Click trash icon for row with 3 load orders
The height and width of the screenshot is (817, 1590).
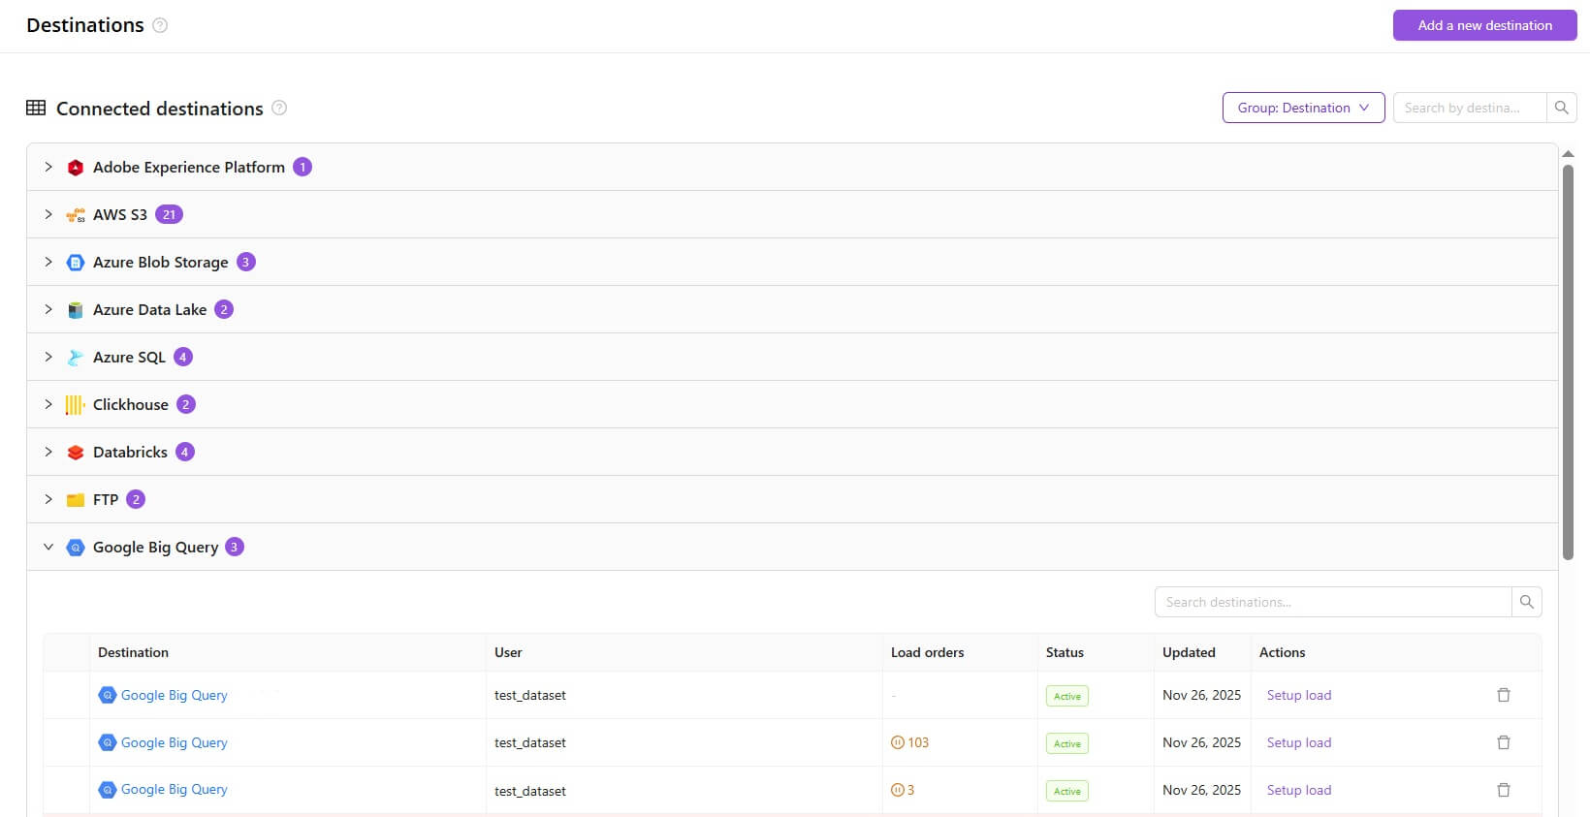(1503, 790)
